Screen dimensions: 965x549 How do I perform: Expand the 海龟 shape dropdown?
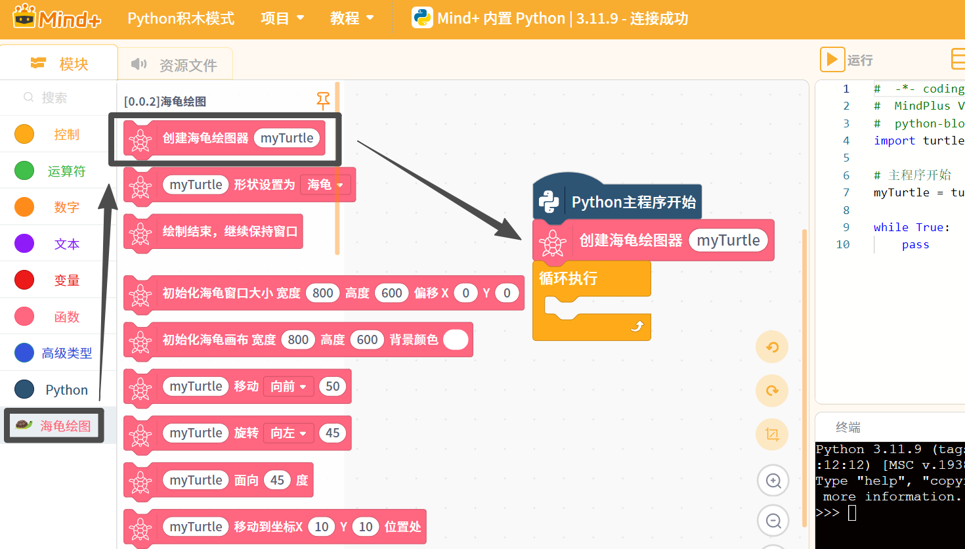pyautogui.click(x=326, y=185)
